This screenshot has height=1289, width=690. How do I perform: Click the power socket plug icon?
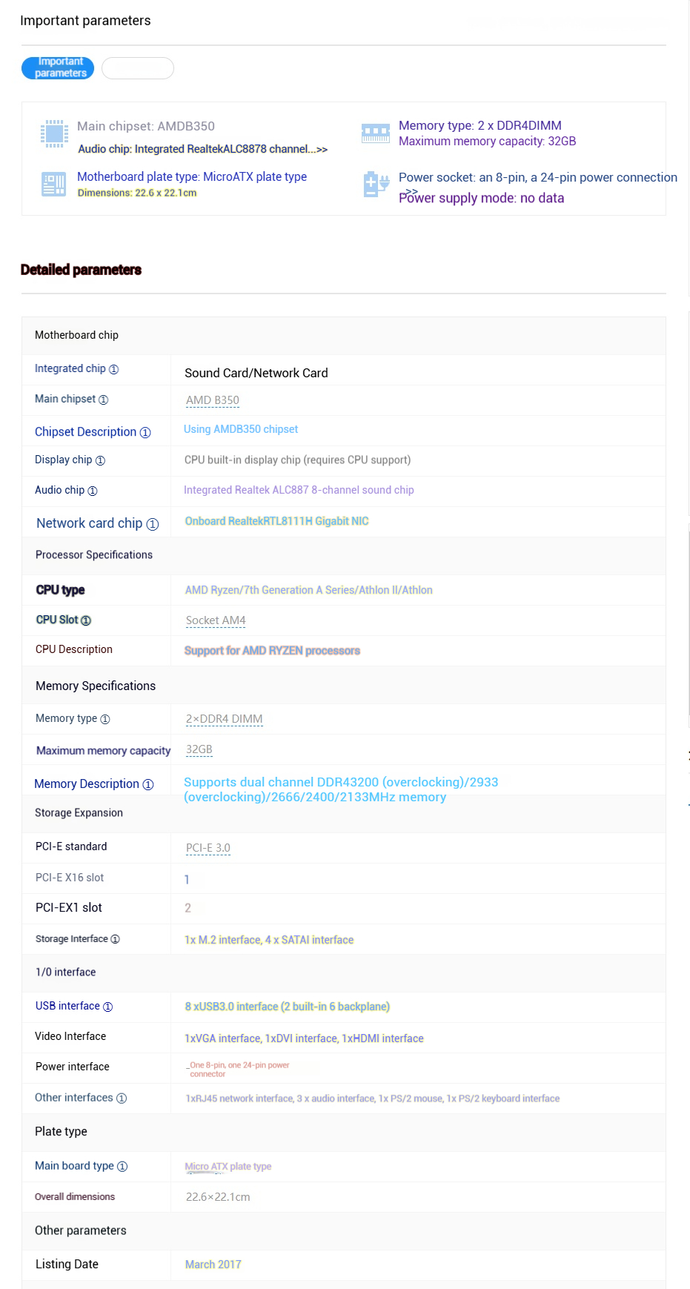pos(376,184)
